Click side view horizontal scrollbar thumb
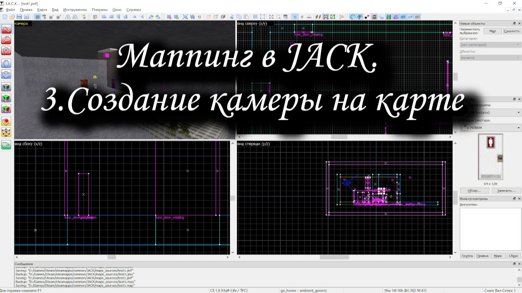Screen dimensions: 522x293 point(111,257)
